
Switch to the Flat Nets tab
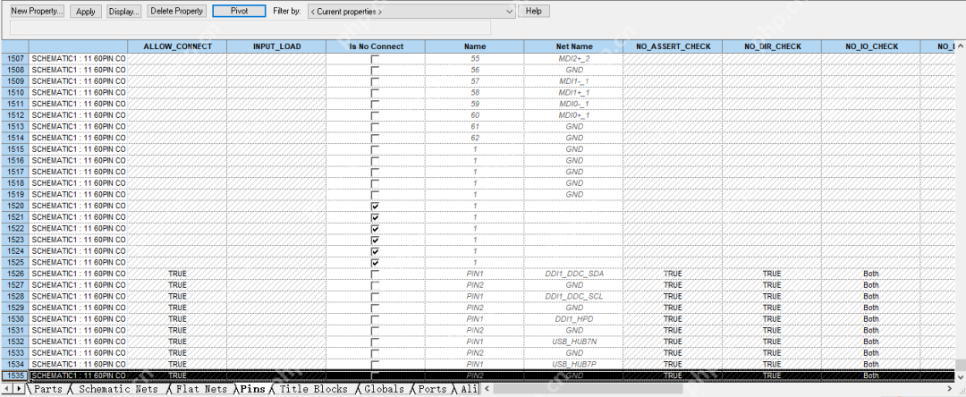(200, 390)
